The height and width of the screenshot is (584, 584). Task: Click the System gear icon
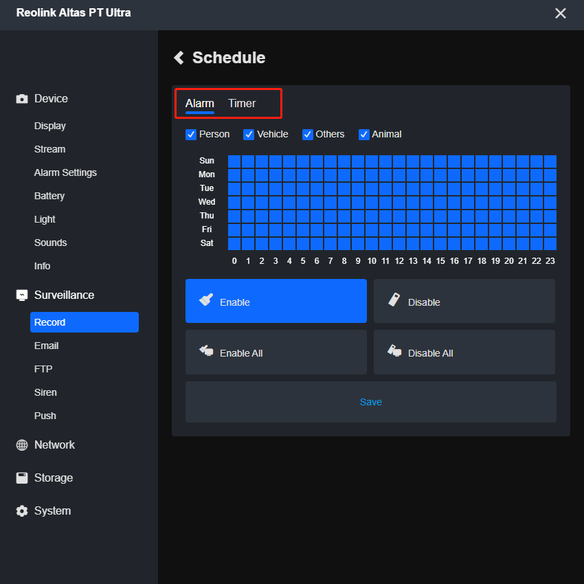[x=22, y=510]
